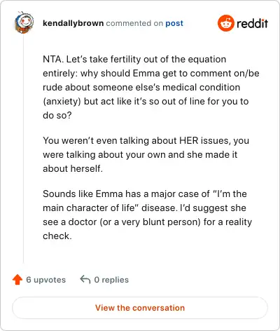Screen dimensions: 280x331
Task: Click the reply arrow icon
Action: [85, 279]
